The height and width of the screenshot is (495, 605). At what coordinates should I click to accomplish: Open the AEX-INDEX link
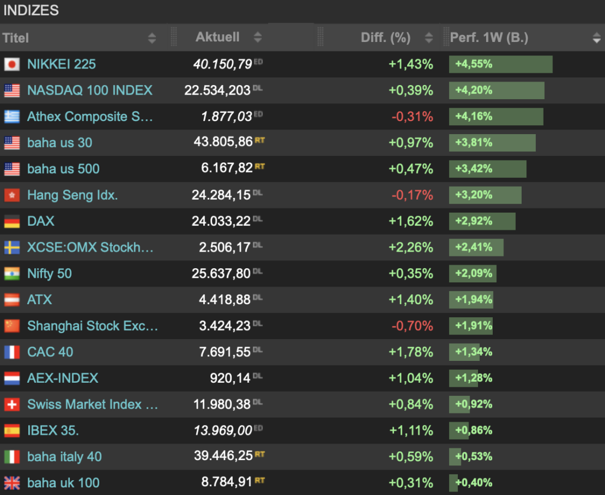63,379
